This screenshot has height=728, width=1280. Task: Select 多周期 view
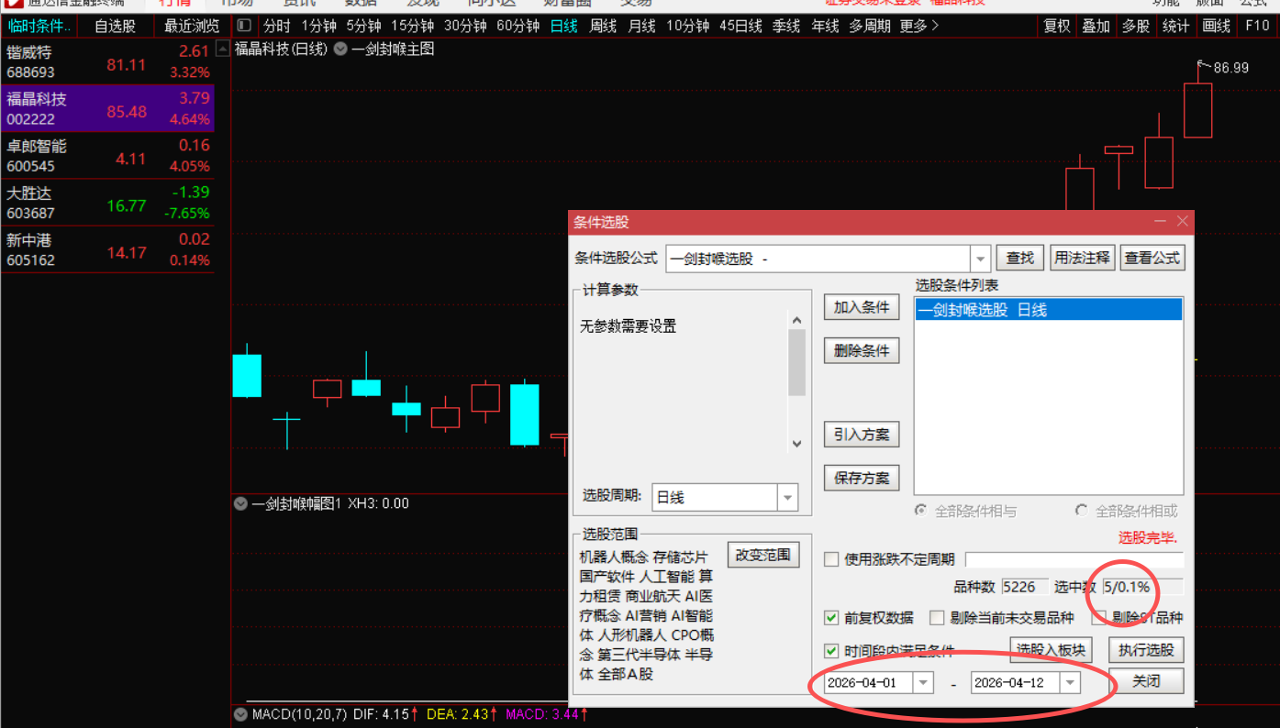pos(869,27)
